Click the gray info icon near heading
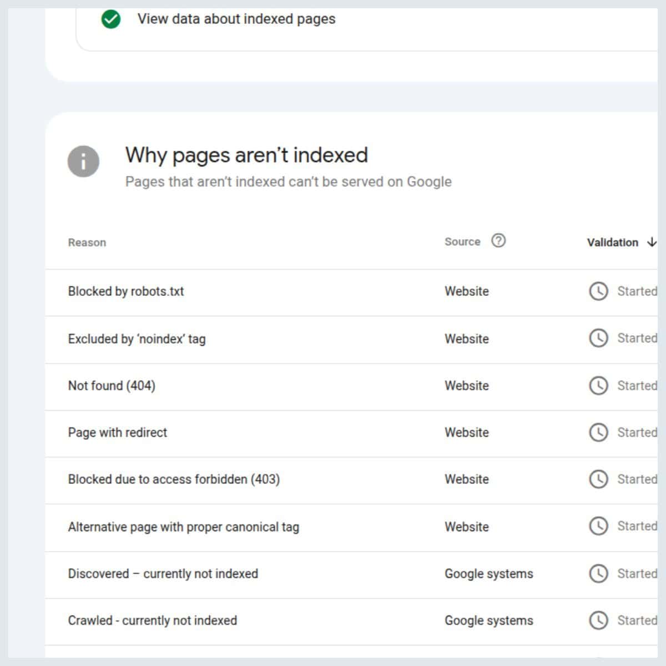This screenshot has height=666, width=666. click(83, 162)
